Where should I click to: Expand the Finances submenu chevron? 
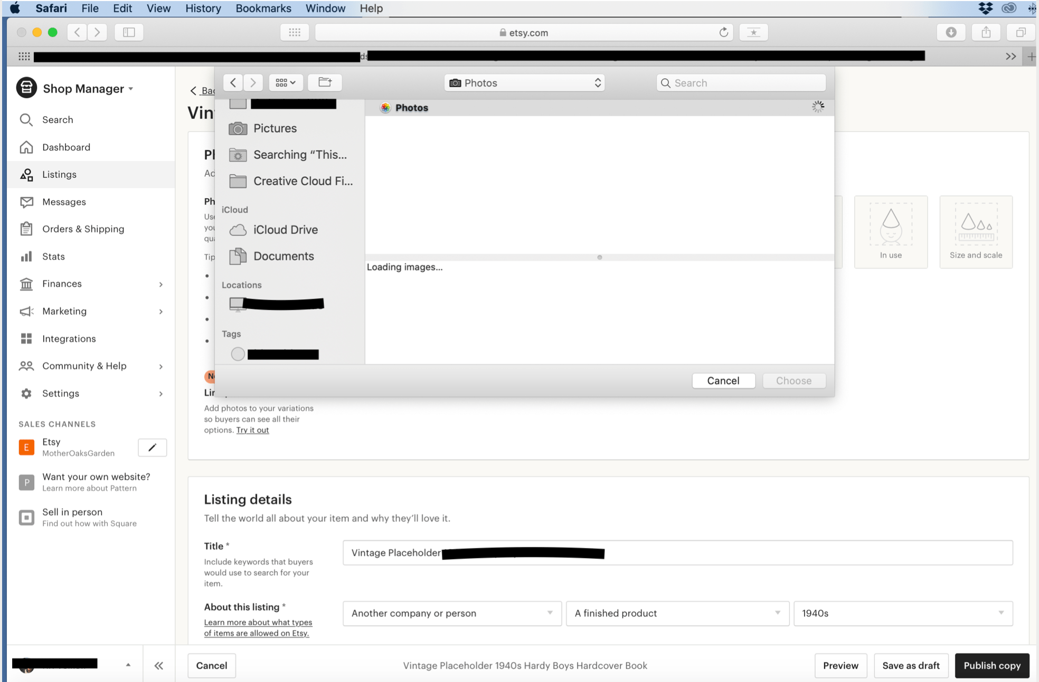[161, 284]
